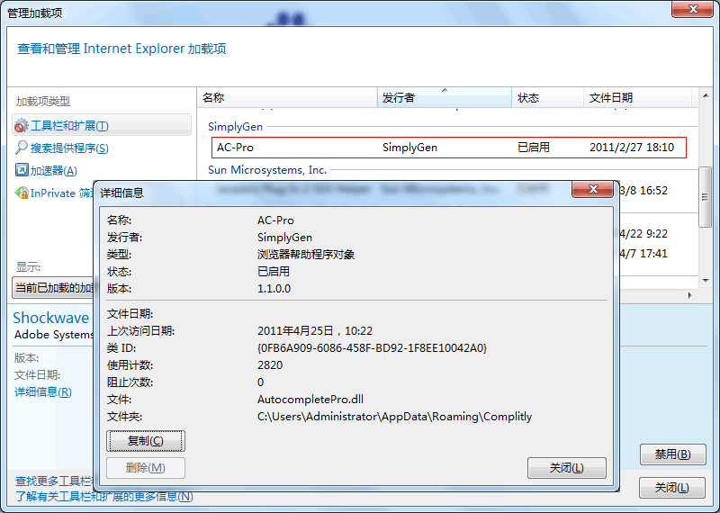720x513 pixels.
Task: Click vertical scrollbar up arrow
Action: pos(706,95)
